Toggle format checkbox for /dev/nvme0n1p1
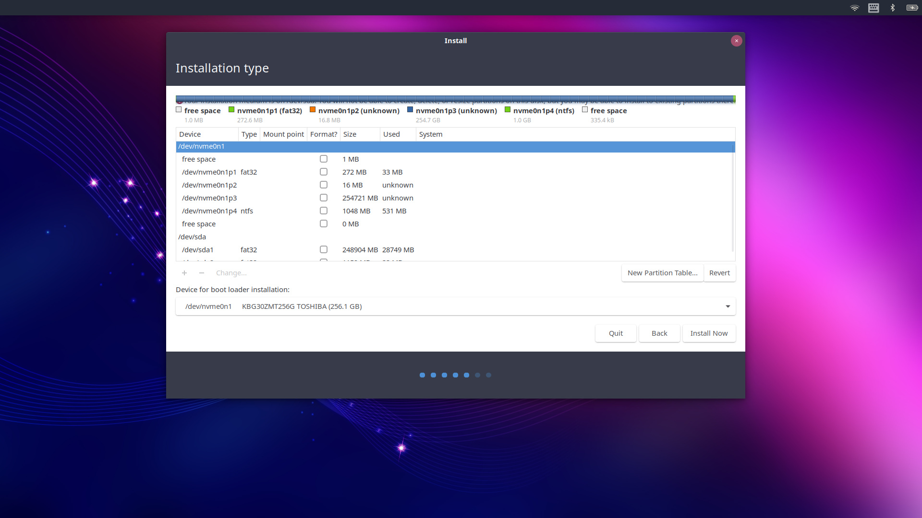 [324, 172]
